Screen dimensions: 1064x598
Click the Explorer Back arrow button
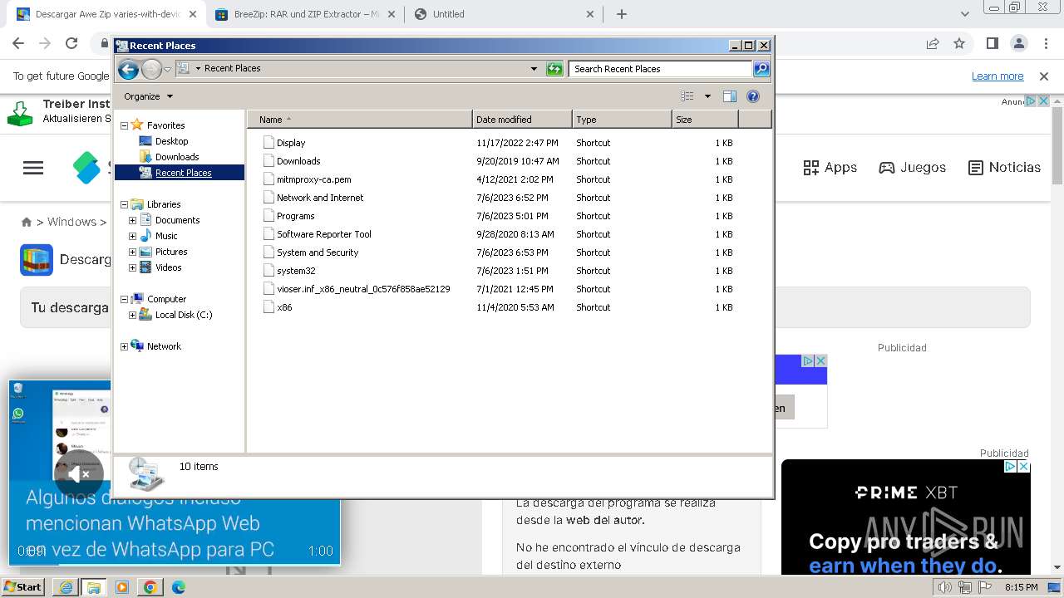tap(128, 69)
